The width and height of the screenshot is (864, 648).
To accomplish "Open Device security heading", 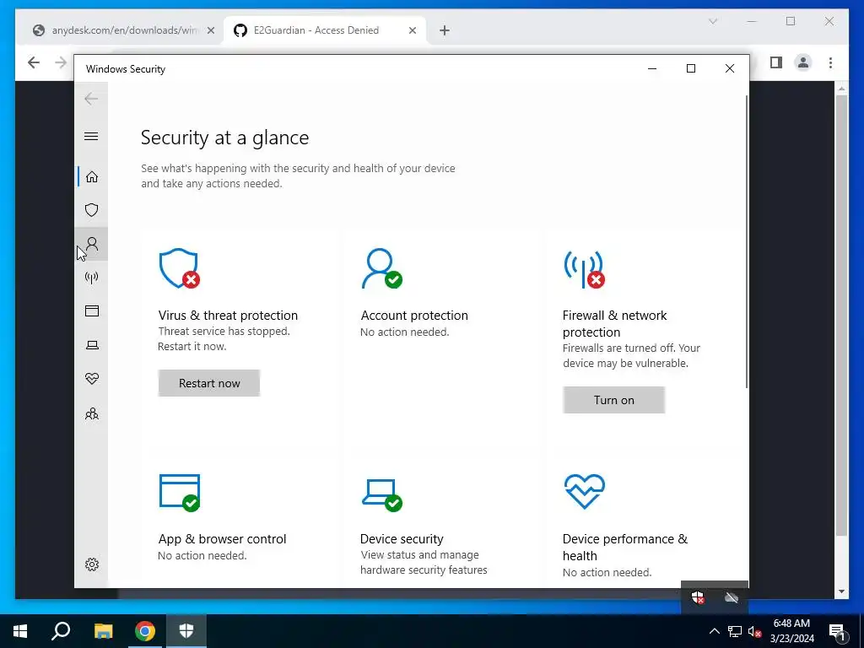I will pos(402,539).
